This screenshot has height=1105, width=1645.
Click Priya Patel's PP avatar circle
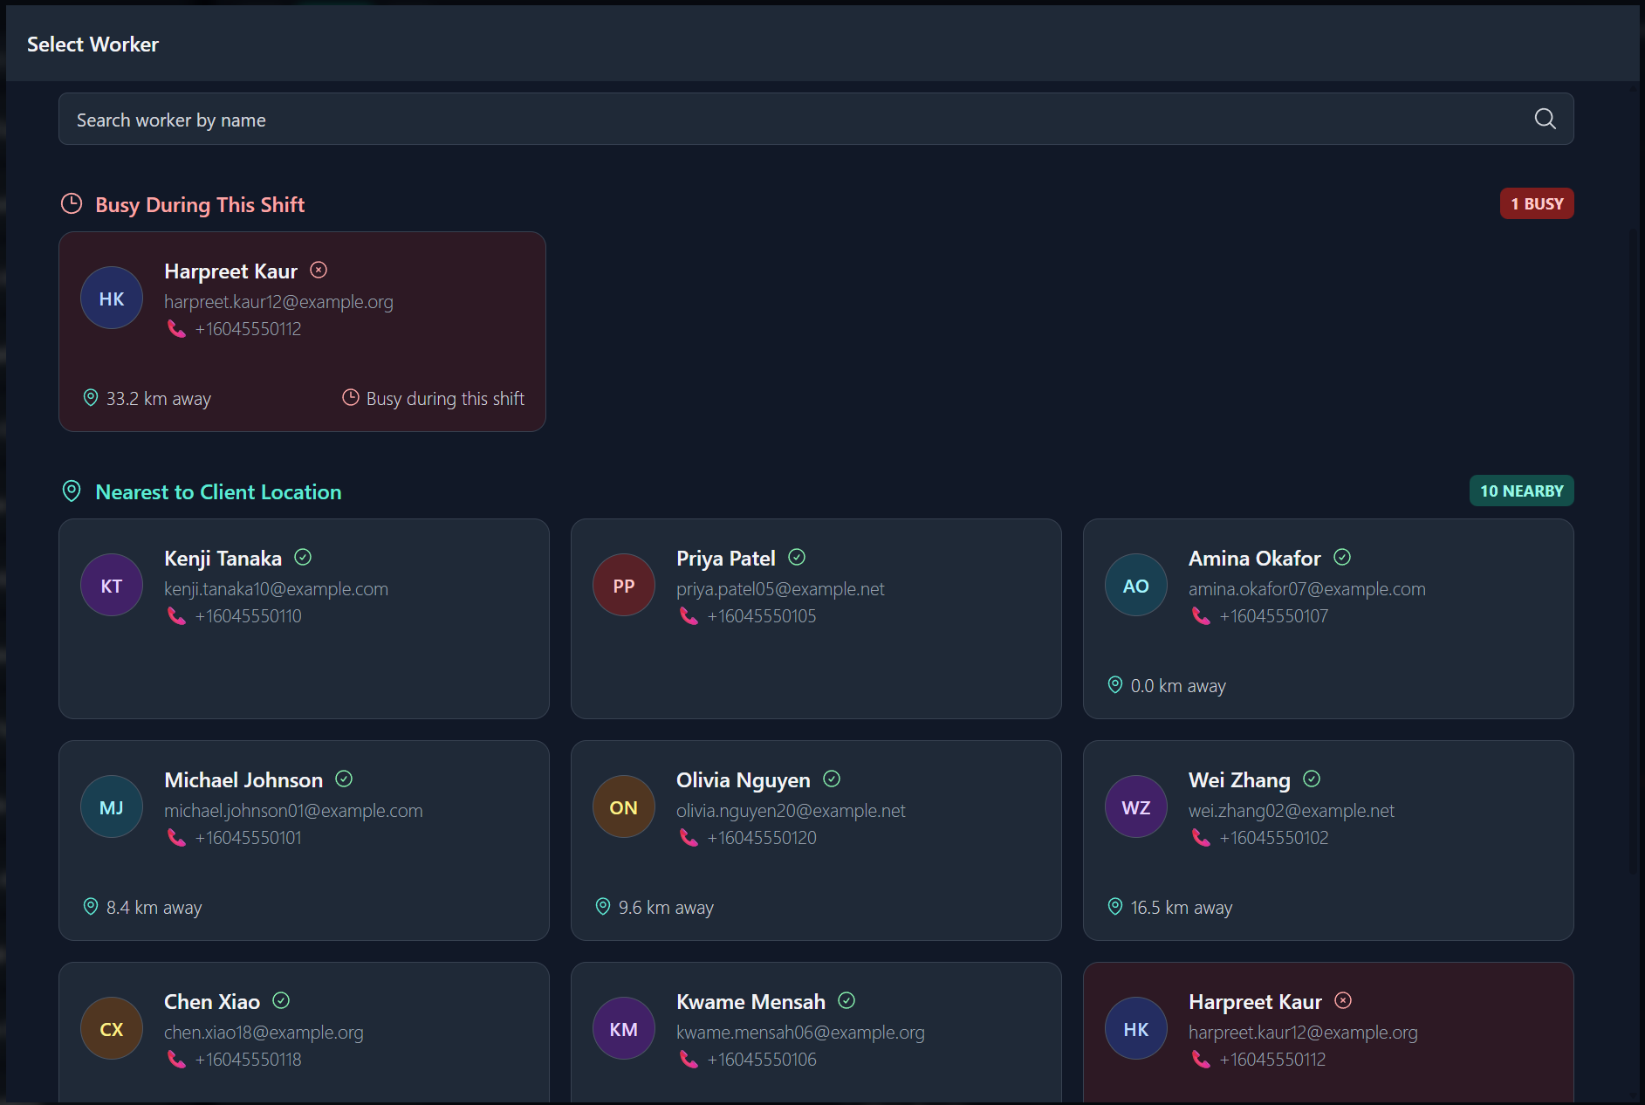(623, 585)
